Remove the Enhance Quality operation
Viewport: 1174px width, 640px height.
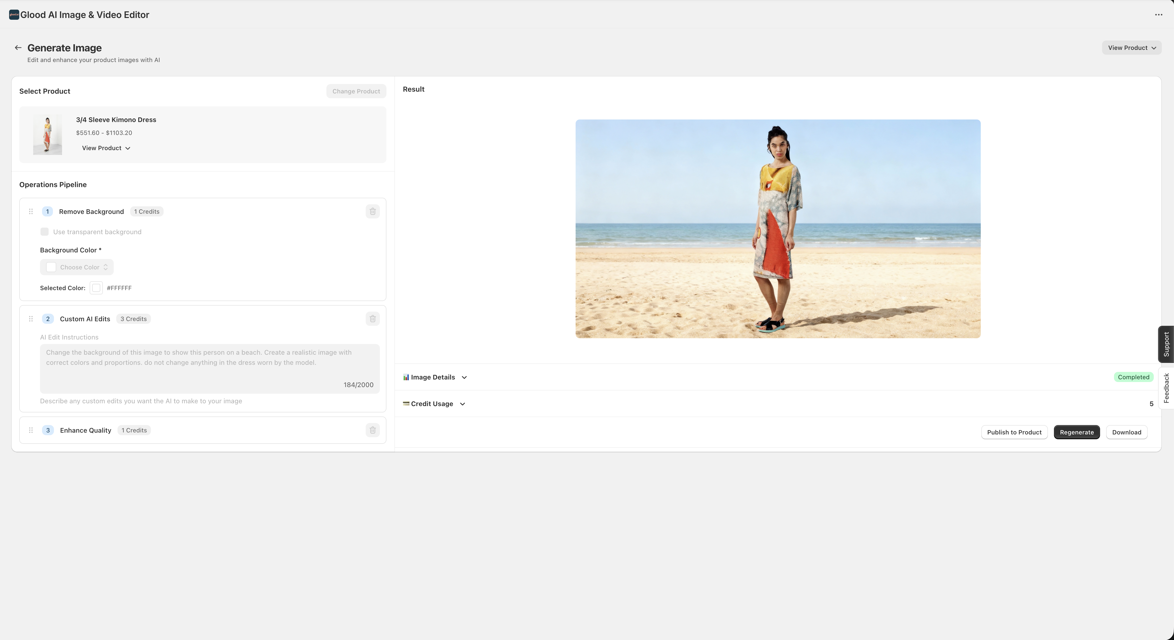click(372, 430)
